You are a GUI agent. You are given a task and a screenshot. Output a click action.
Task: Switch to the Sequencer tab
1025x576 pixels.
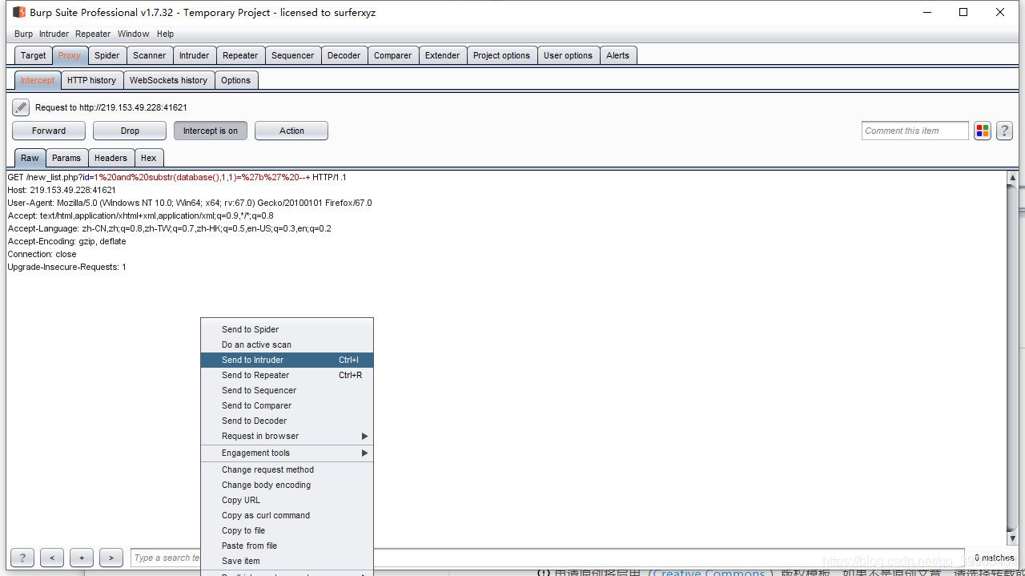point(292,55)
